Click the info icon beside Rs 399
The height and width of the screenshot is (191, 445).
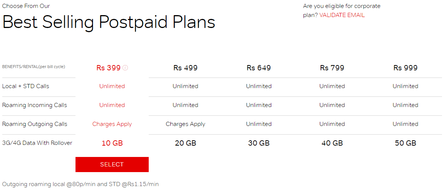coord(125,68)
